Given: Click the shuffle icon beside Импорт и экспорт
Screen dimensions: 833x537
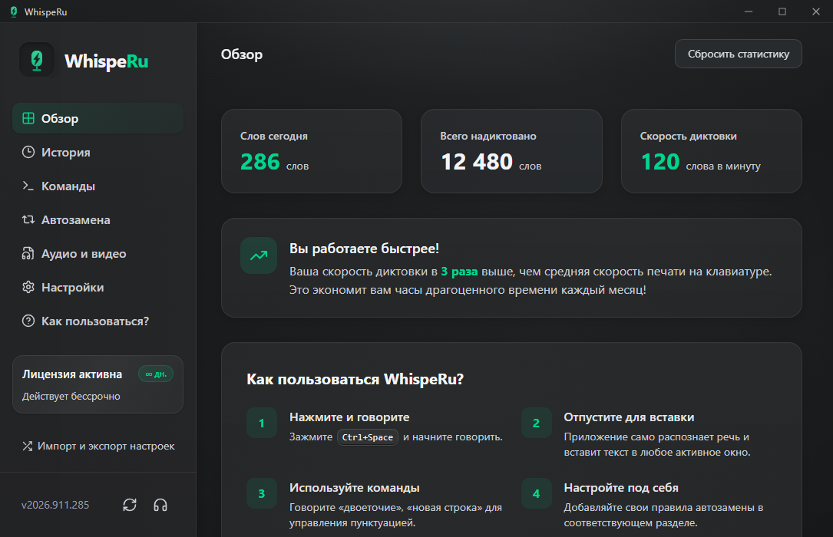Looking at the screenshot, I should (27, 446).
